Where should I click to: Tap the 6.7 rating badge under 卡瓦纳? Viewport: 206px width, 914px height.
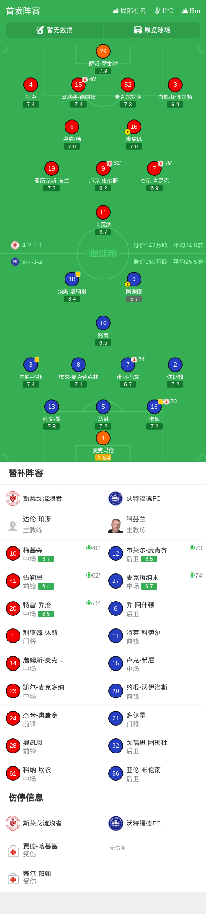click(x=103, y=232)
